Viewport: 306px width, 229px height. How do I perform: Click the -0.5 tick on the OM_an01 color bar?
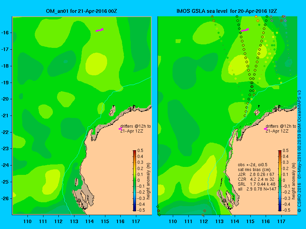pos(140,210)
